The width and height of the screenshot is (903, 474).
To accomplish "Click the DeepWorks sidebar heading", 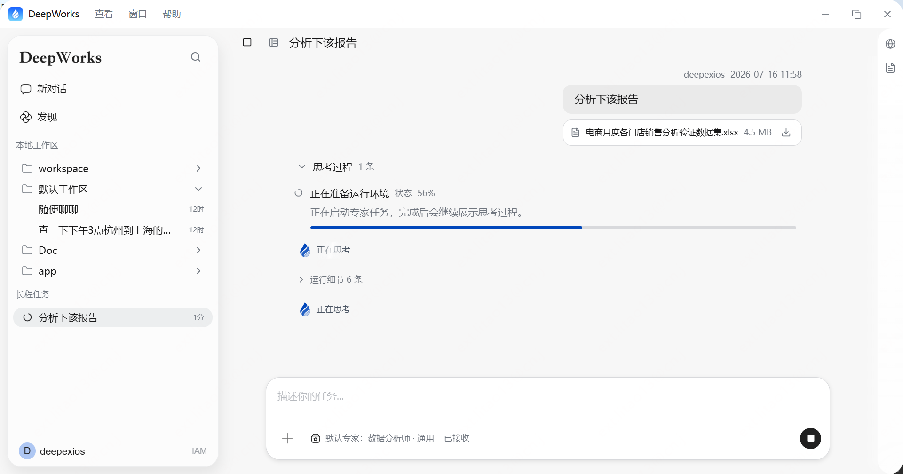I will tap(60, 57).
